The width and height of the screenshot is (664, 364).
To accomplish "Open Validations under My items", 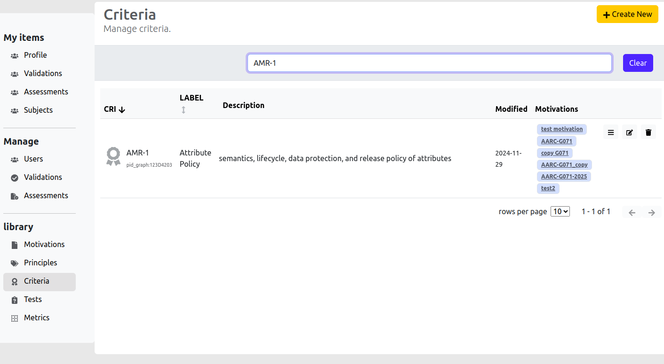I will coord(40,73).
